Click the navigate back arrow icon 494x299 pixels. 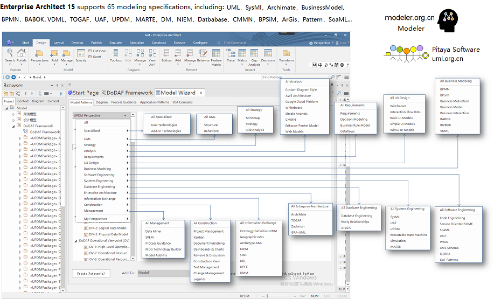tap(8, 77)
